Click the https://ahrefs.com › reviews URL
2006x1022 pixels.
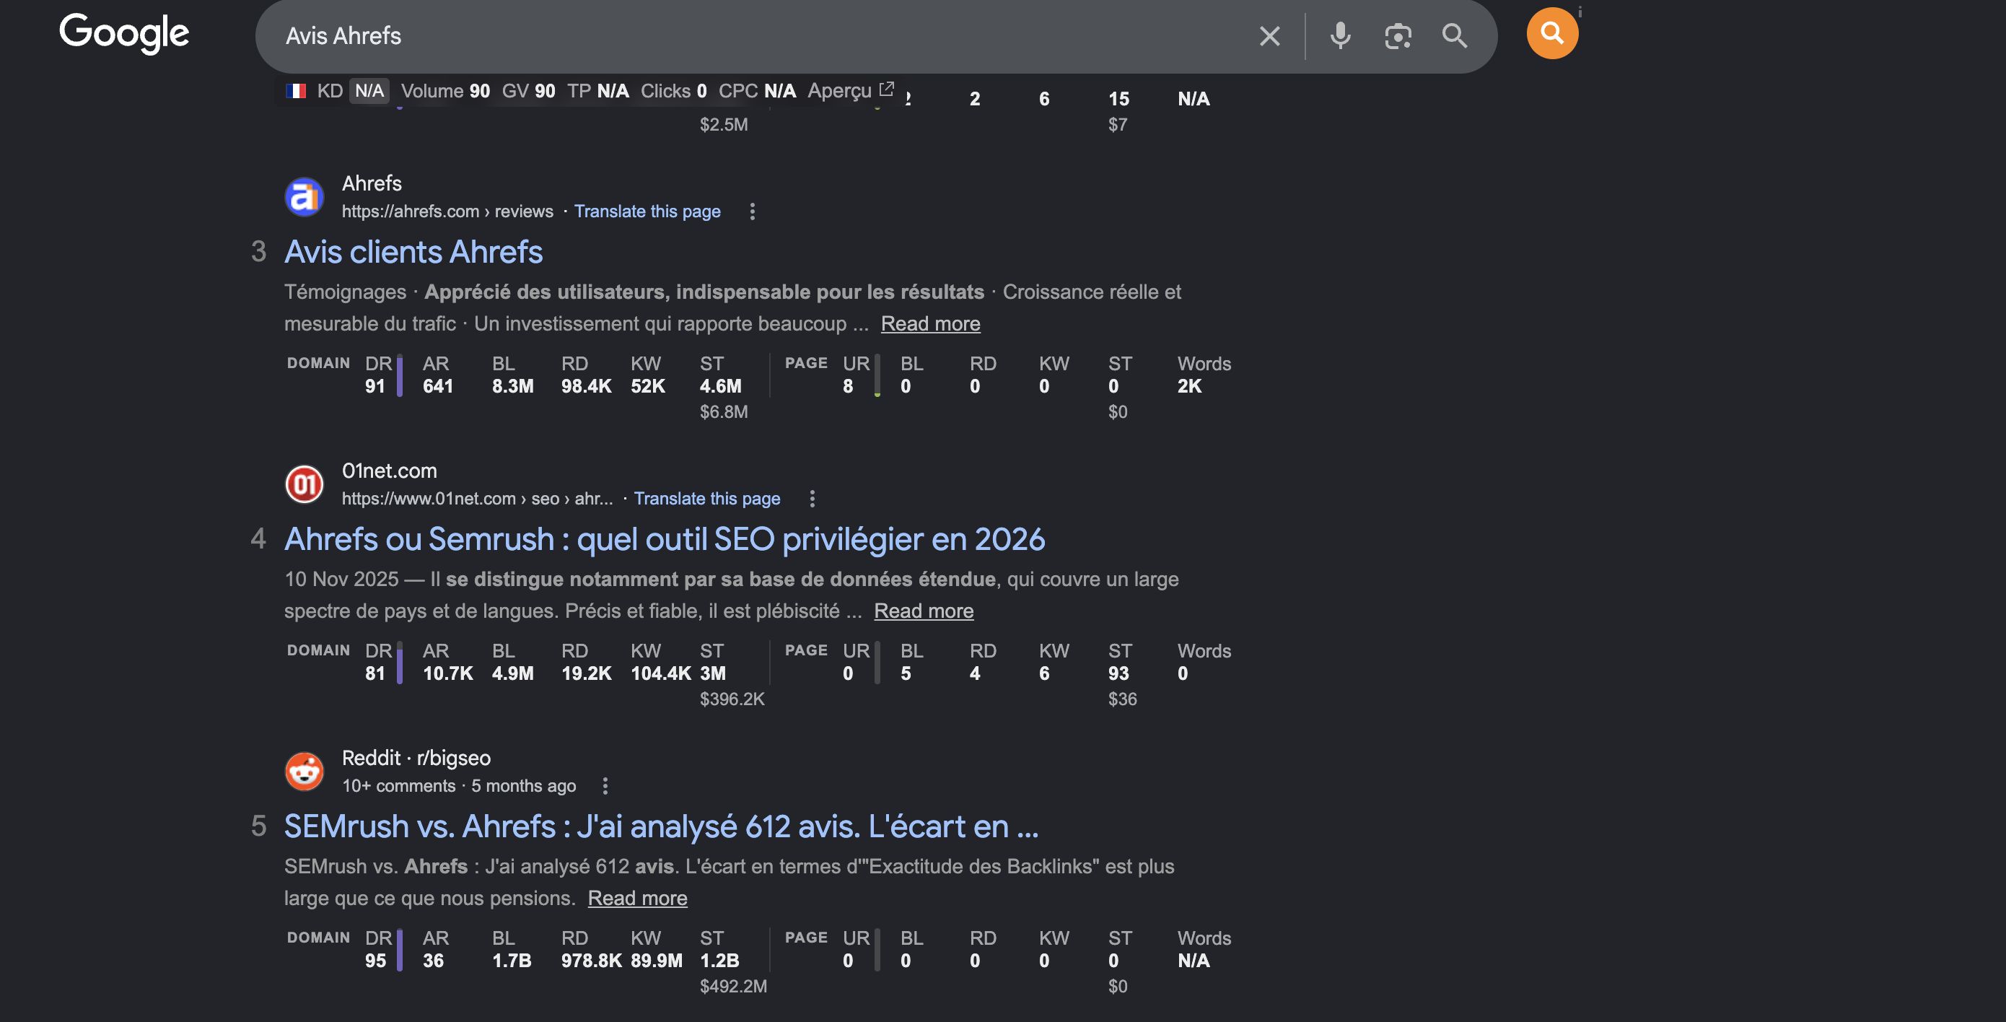point(448,211)
